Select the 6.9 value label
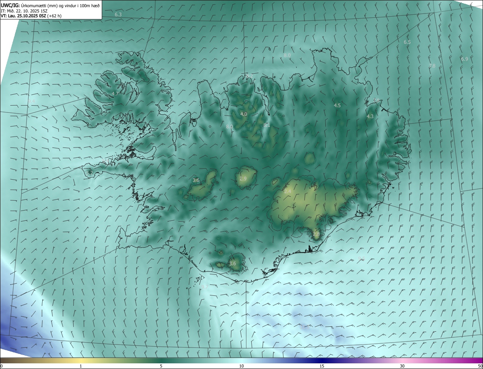The height and width of the screenshot is (369, 483). coord(465,59)
